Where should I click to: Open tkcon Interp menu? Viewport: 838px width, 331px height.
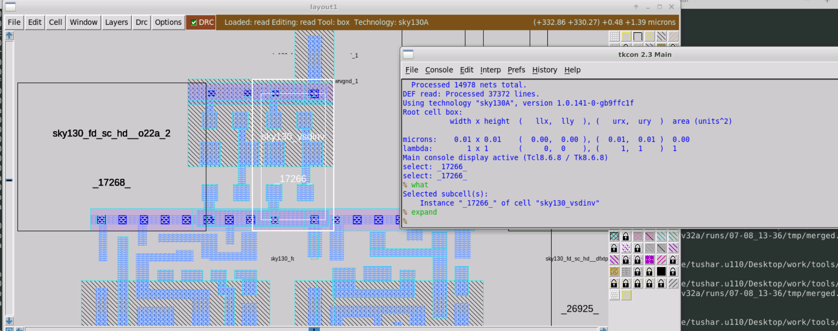coord(491,70)
